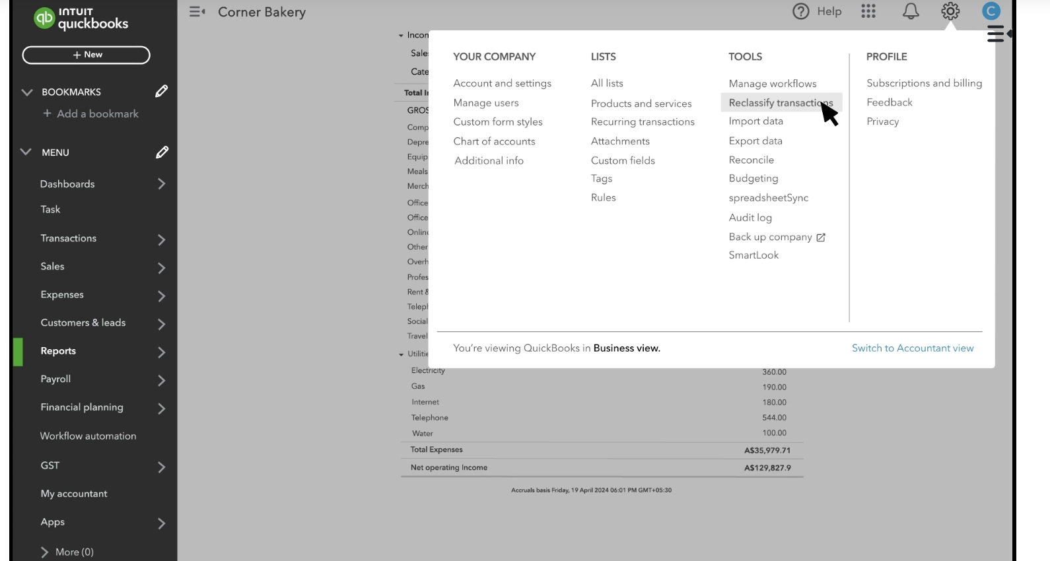Open Import data tool

pos(755,121)
